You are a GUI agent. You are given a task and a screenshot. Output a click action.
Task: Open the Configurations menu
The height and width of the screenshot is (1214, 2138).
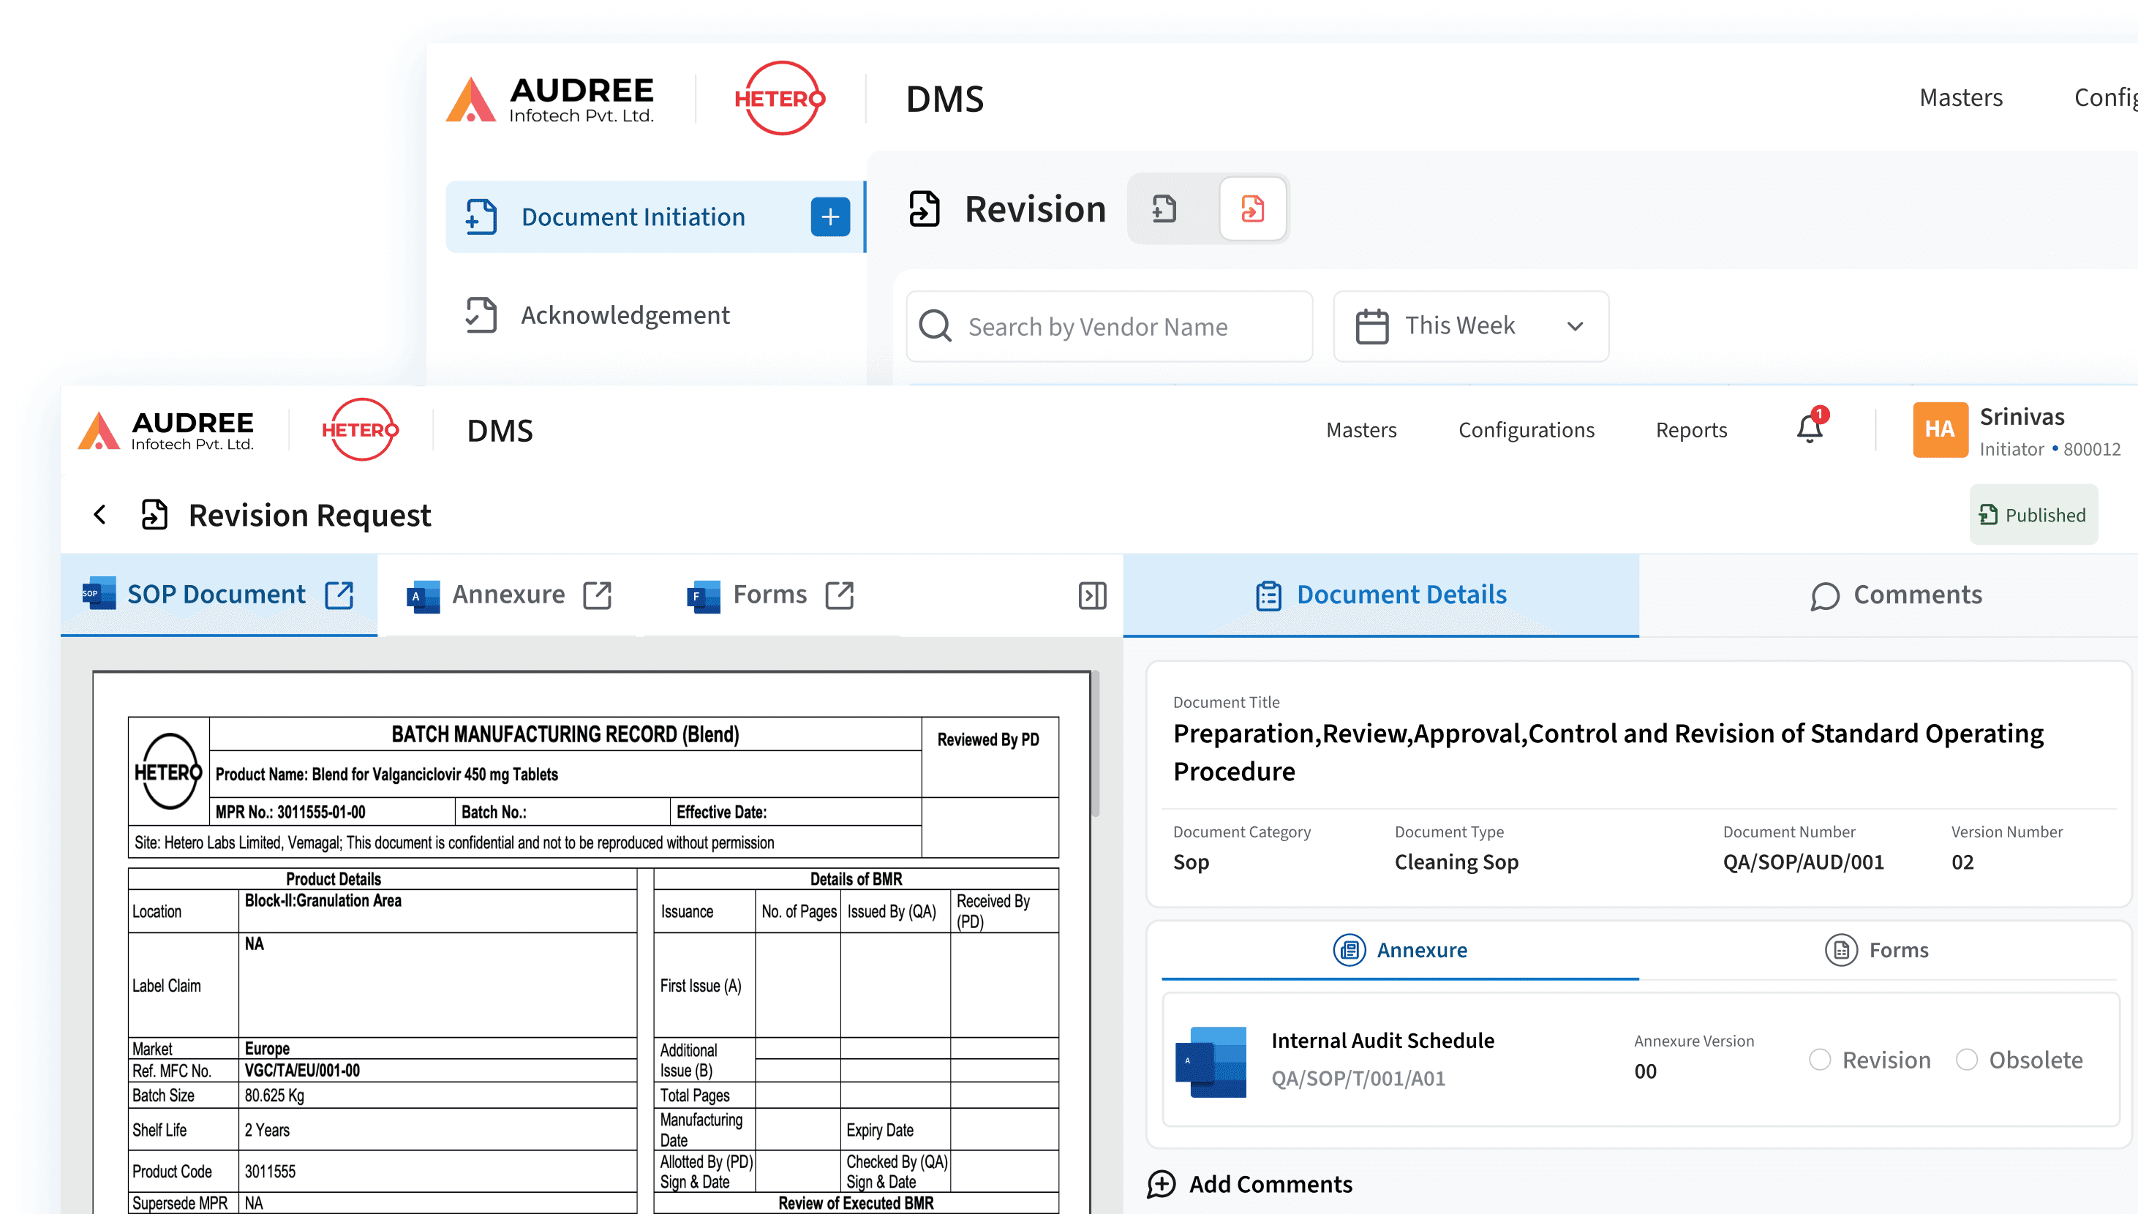[x=1525, y=430]
